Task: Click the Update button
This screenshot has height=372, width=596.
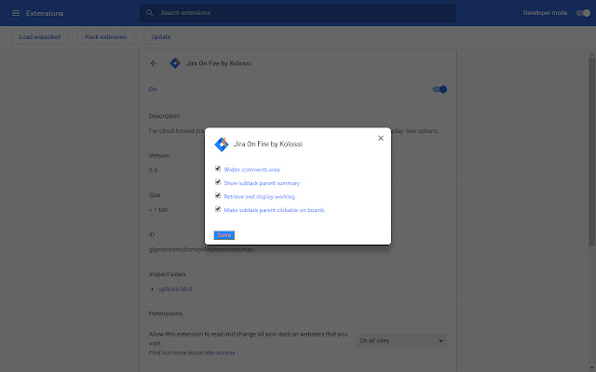Action: (161, 37)
